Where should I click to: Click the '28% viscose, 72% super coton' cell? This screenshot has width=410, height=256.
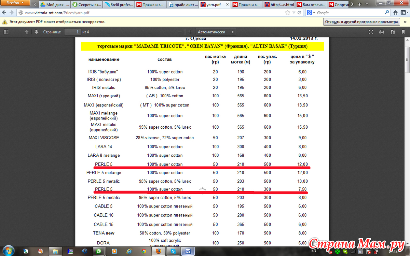coord(165,138)
